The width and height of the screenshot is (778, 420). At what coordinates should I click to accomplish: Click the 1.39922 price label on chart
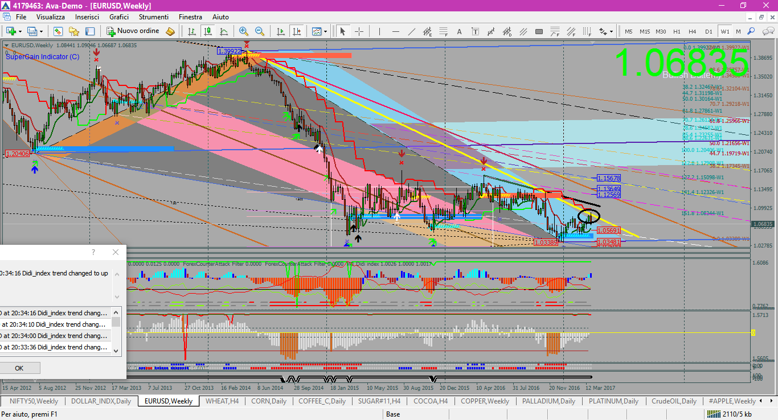pos(229,51)
